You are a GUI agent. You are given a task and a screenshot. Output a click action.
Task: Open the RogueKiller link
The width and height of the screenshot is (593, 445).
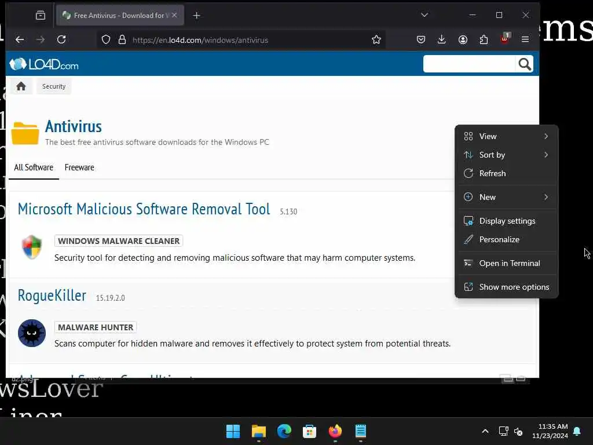(x=52, y=295)
